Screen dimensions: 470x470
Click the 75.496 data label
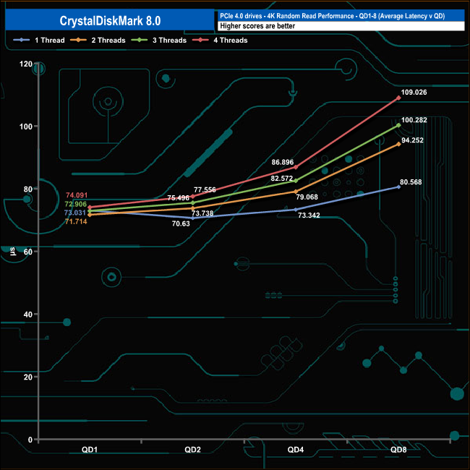click(x=179, y=198)
